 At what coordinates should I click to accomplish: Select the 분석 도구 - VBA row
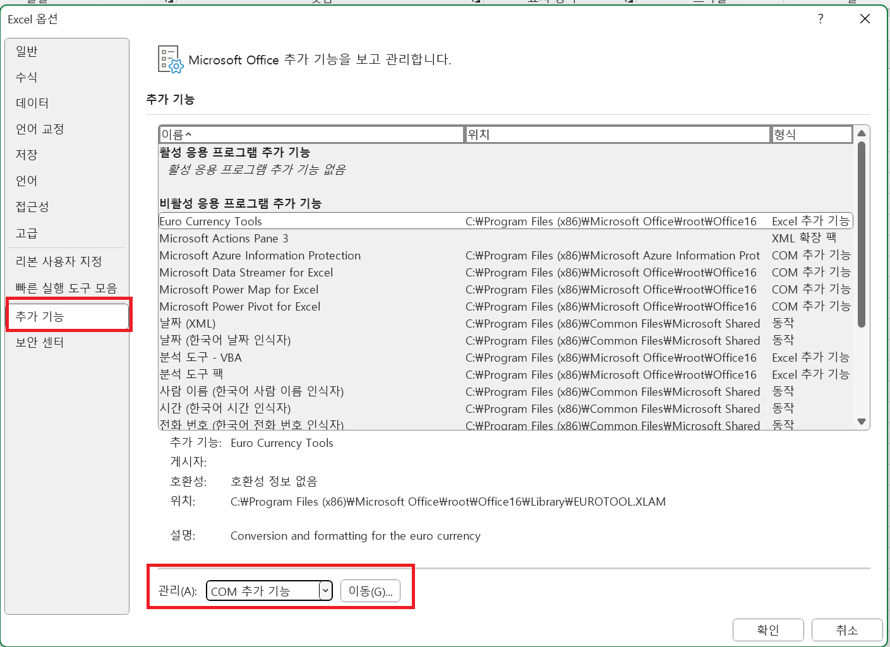click(505, 358)
